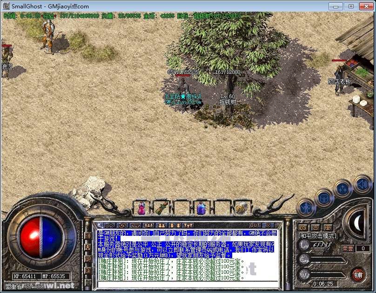The width and height of the screenshot is (376, 293).
Task: Open the character status round button
Action: (x=307, y=208)
